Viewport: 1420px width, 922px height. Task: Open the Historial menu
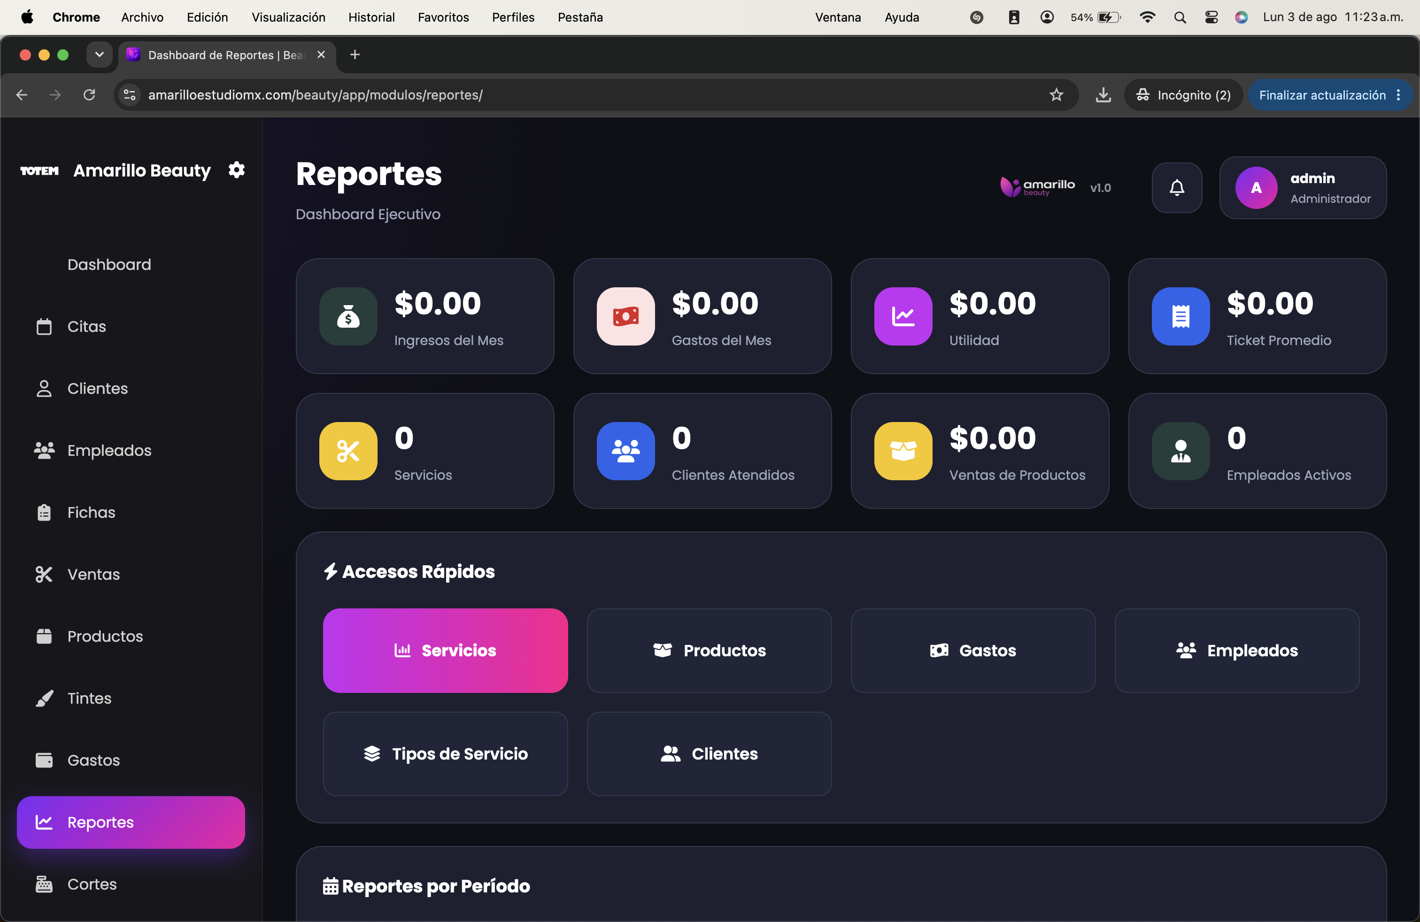click(x=371, y=17)
